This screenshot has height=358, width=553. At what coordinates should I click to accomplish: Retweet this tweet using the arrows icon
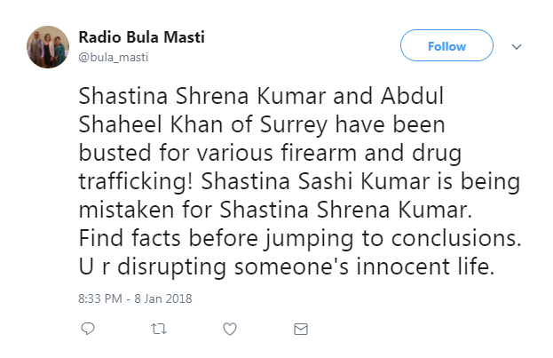[159, 330]
